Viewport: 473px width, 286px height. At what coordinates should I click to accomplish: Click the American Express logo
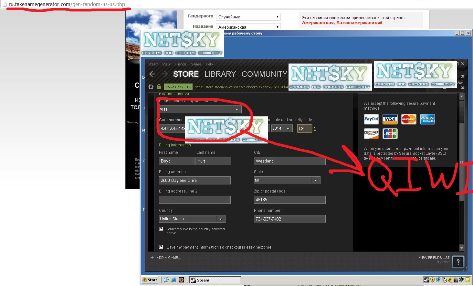coord(427,119)
